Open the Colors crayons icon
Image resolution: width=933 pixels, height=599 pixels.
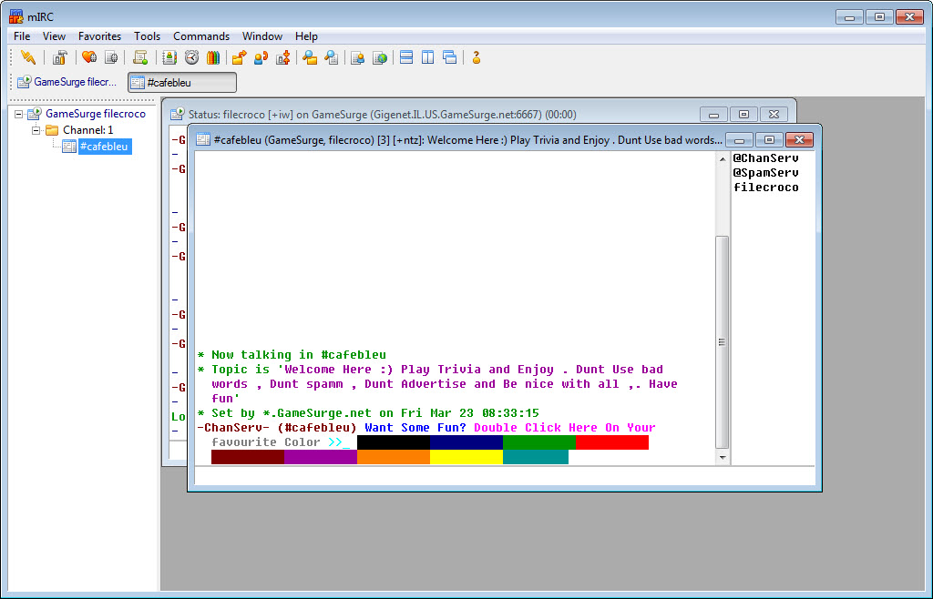tap(213, 58)
